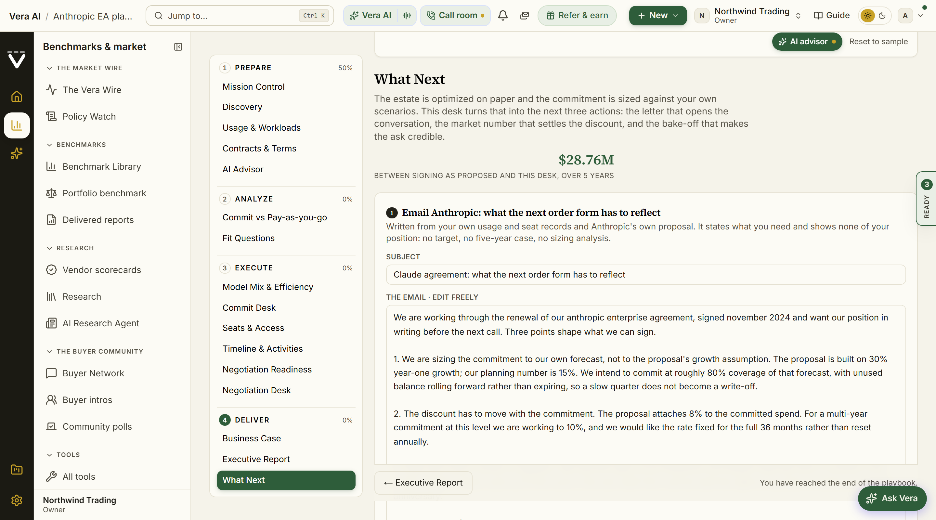The image size is (936, 520).
Task: Click Reset to sample
Action: coord(878,42)
